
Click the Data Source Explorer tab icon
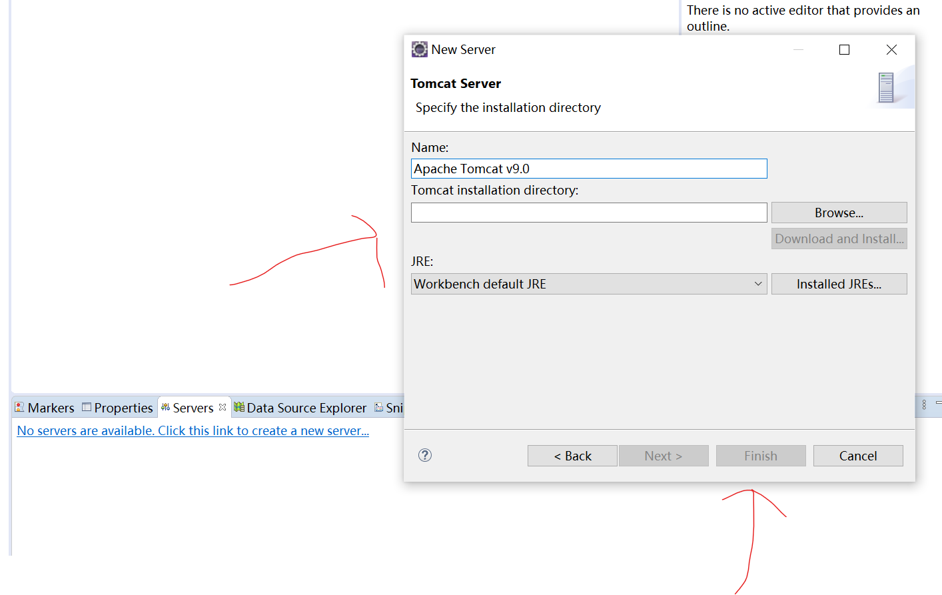pyautogui.click(x=238, y=407)
